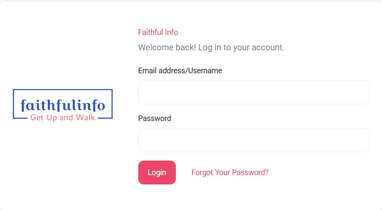Viewport: 382px width, 210px height.
Task: Click the "Password" field label
Action: pos(155,118)
